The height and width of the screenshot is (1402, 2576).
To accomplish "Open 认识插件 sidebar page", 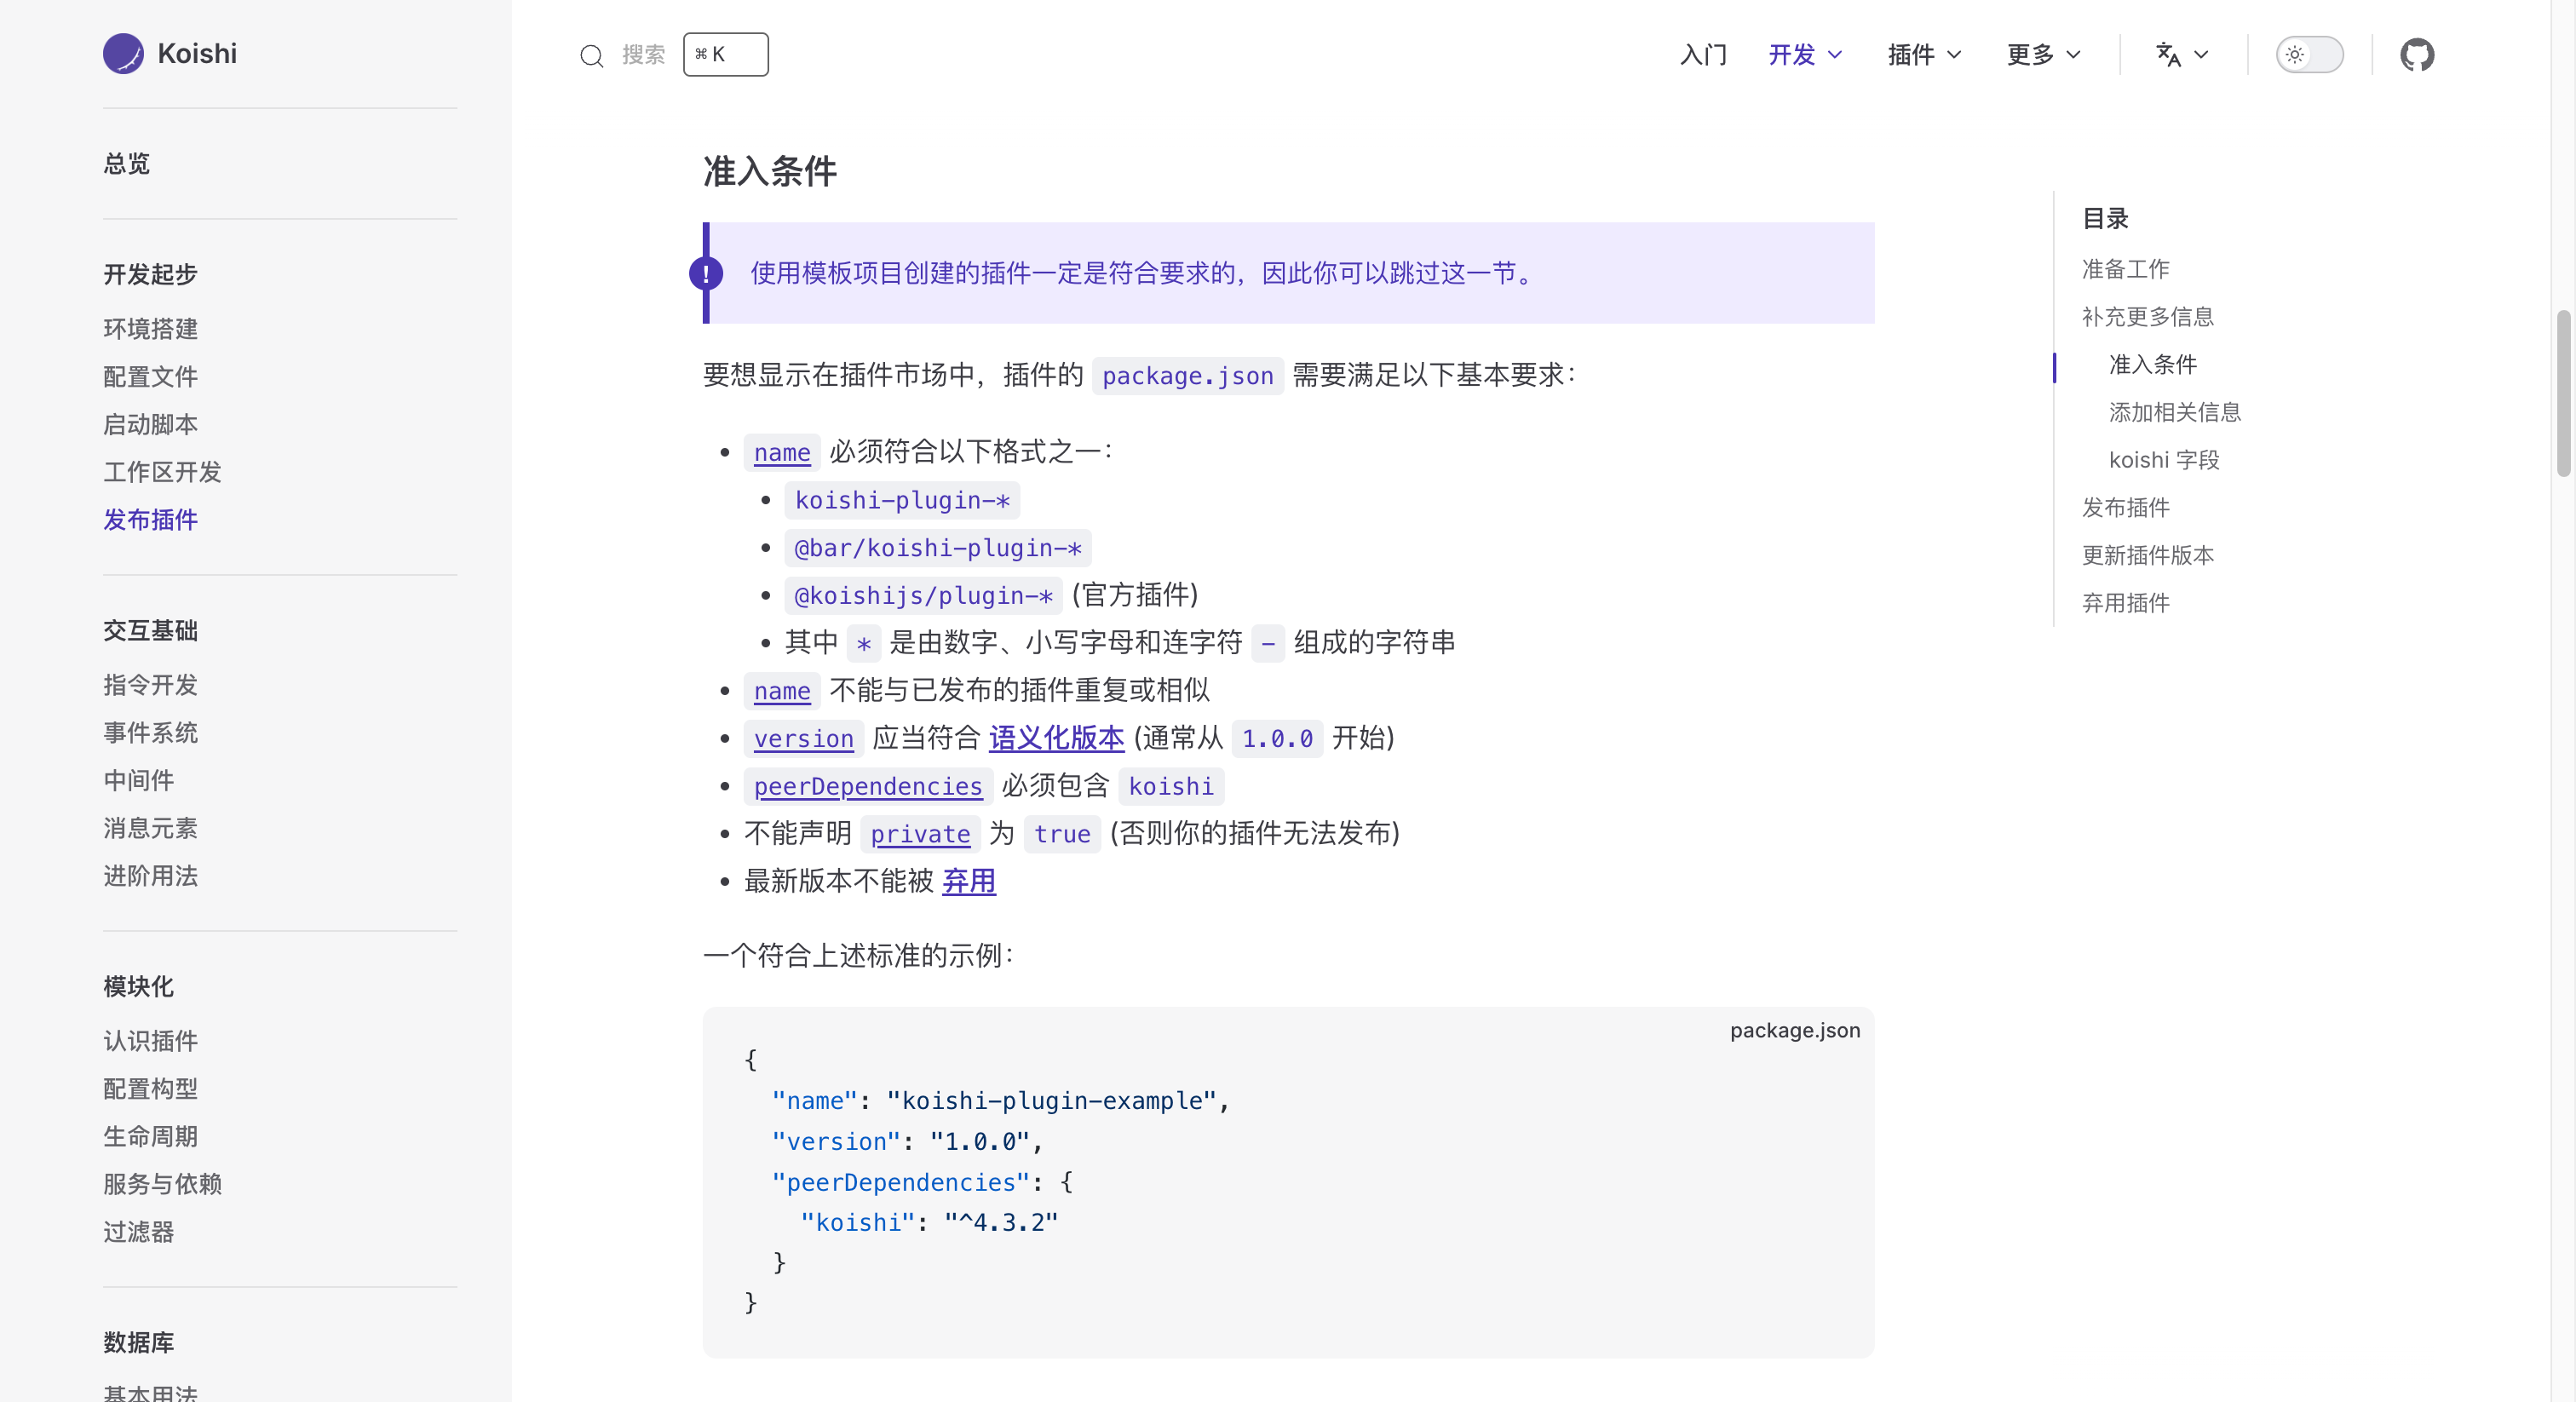I will point(150,1040).
